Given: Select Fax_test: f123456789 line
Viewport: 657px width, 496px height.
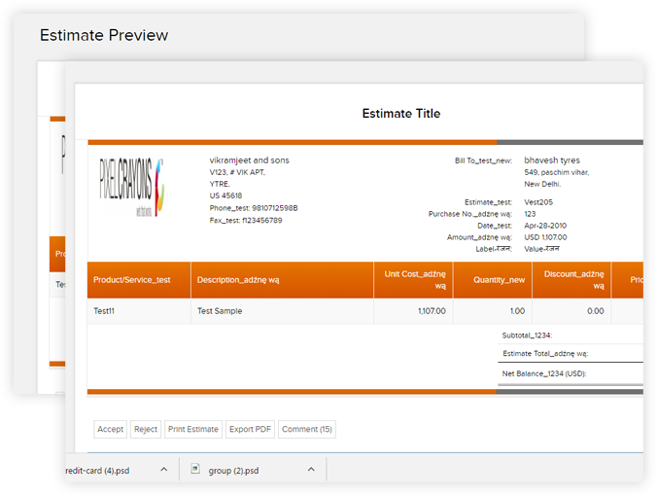Looking at the screenshot, I should tap(246, 220).
